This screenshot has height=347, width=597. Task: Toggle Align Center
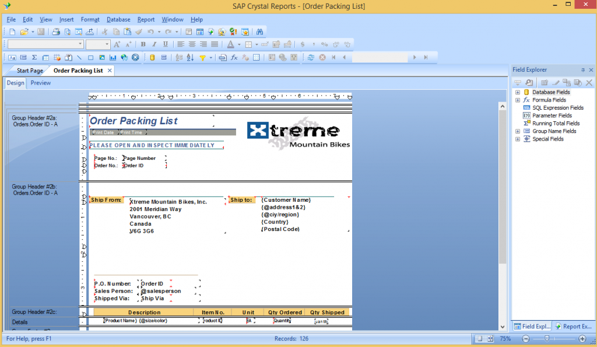click(x=192, y=44)
